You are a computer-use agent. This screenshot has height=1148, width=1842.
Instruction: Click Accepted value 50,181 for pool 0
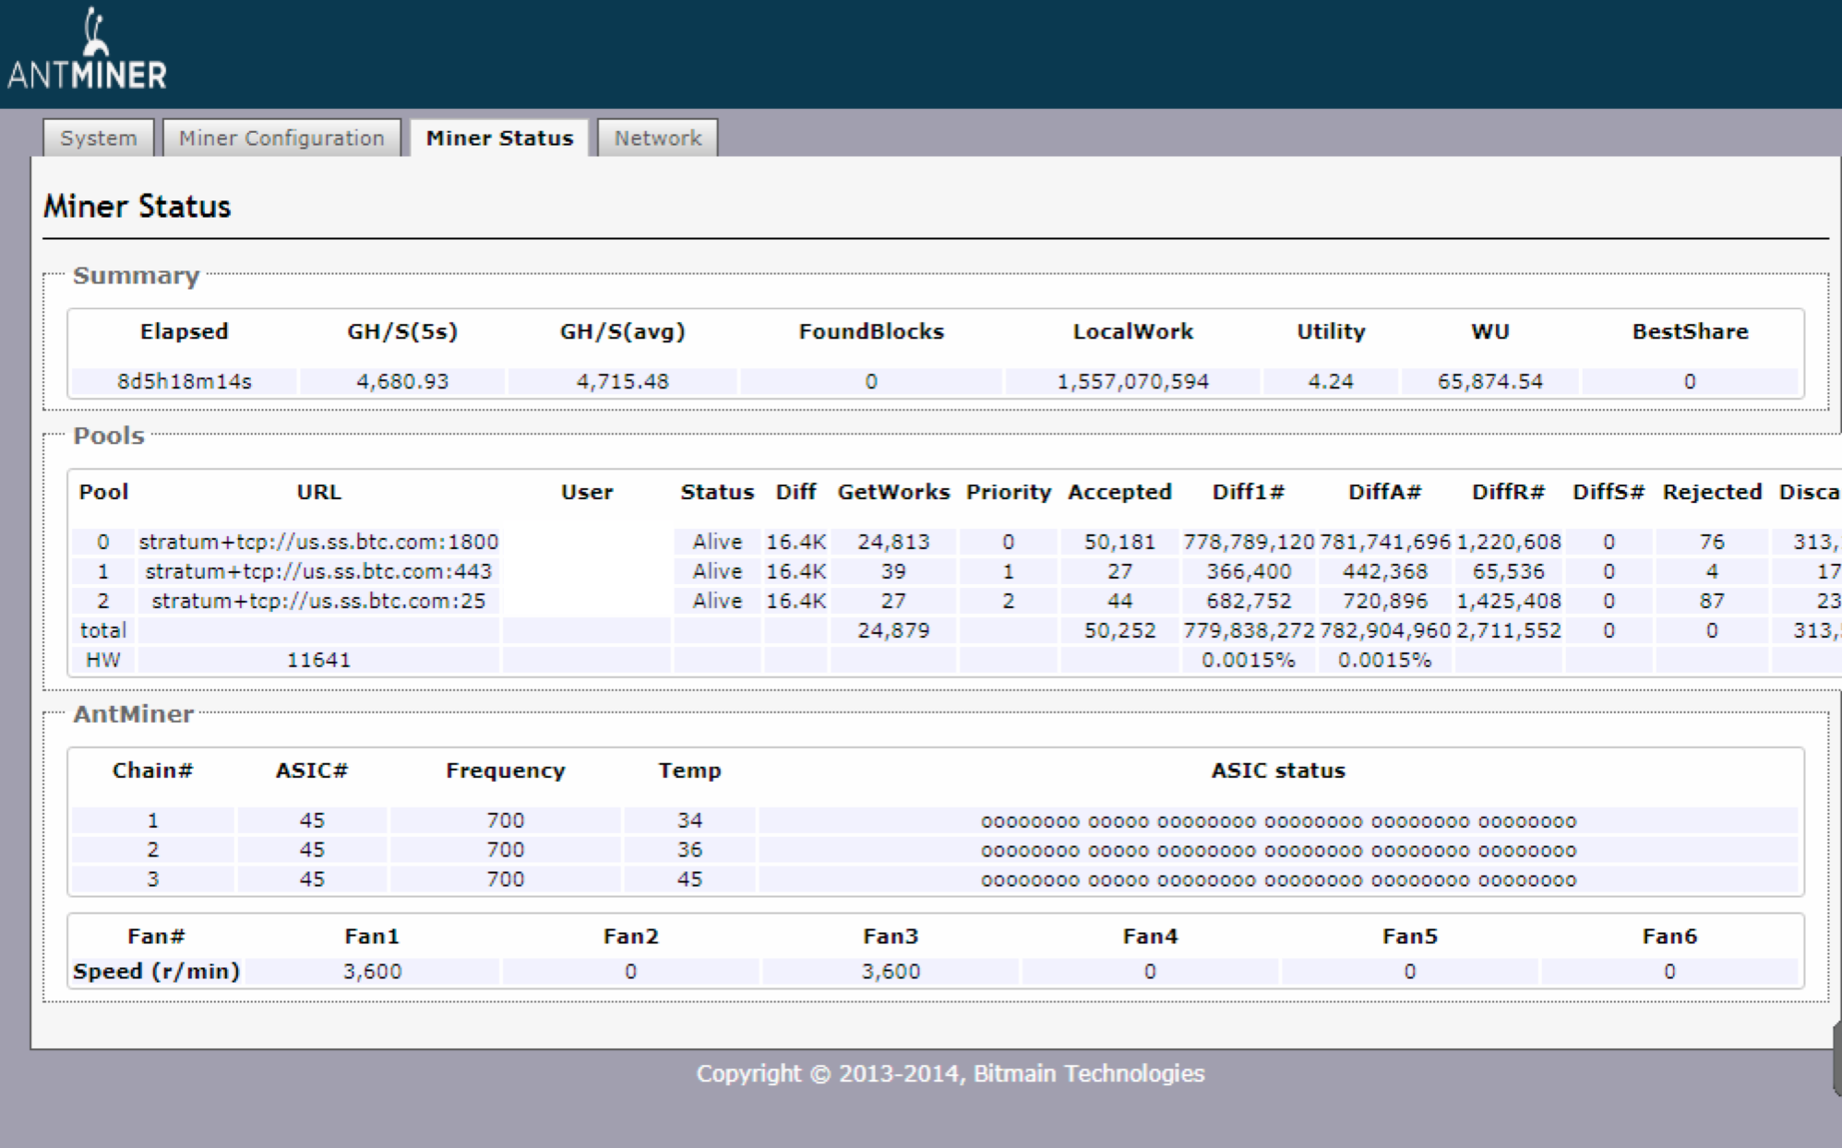[x=1119, y=542]
